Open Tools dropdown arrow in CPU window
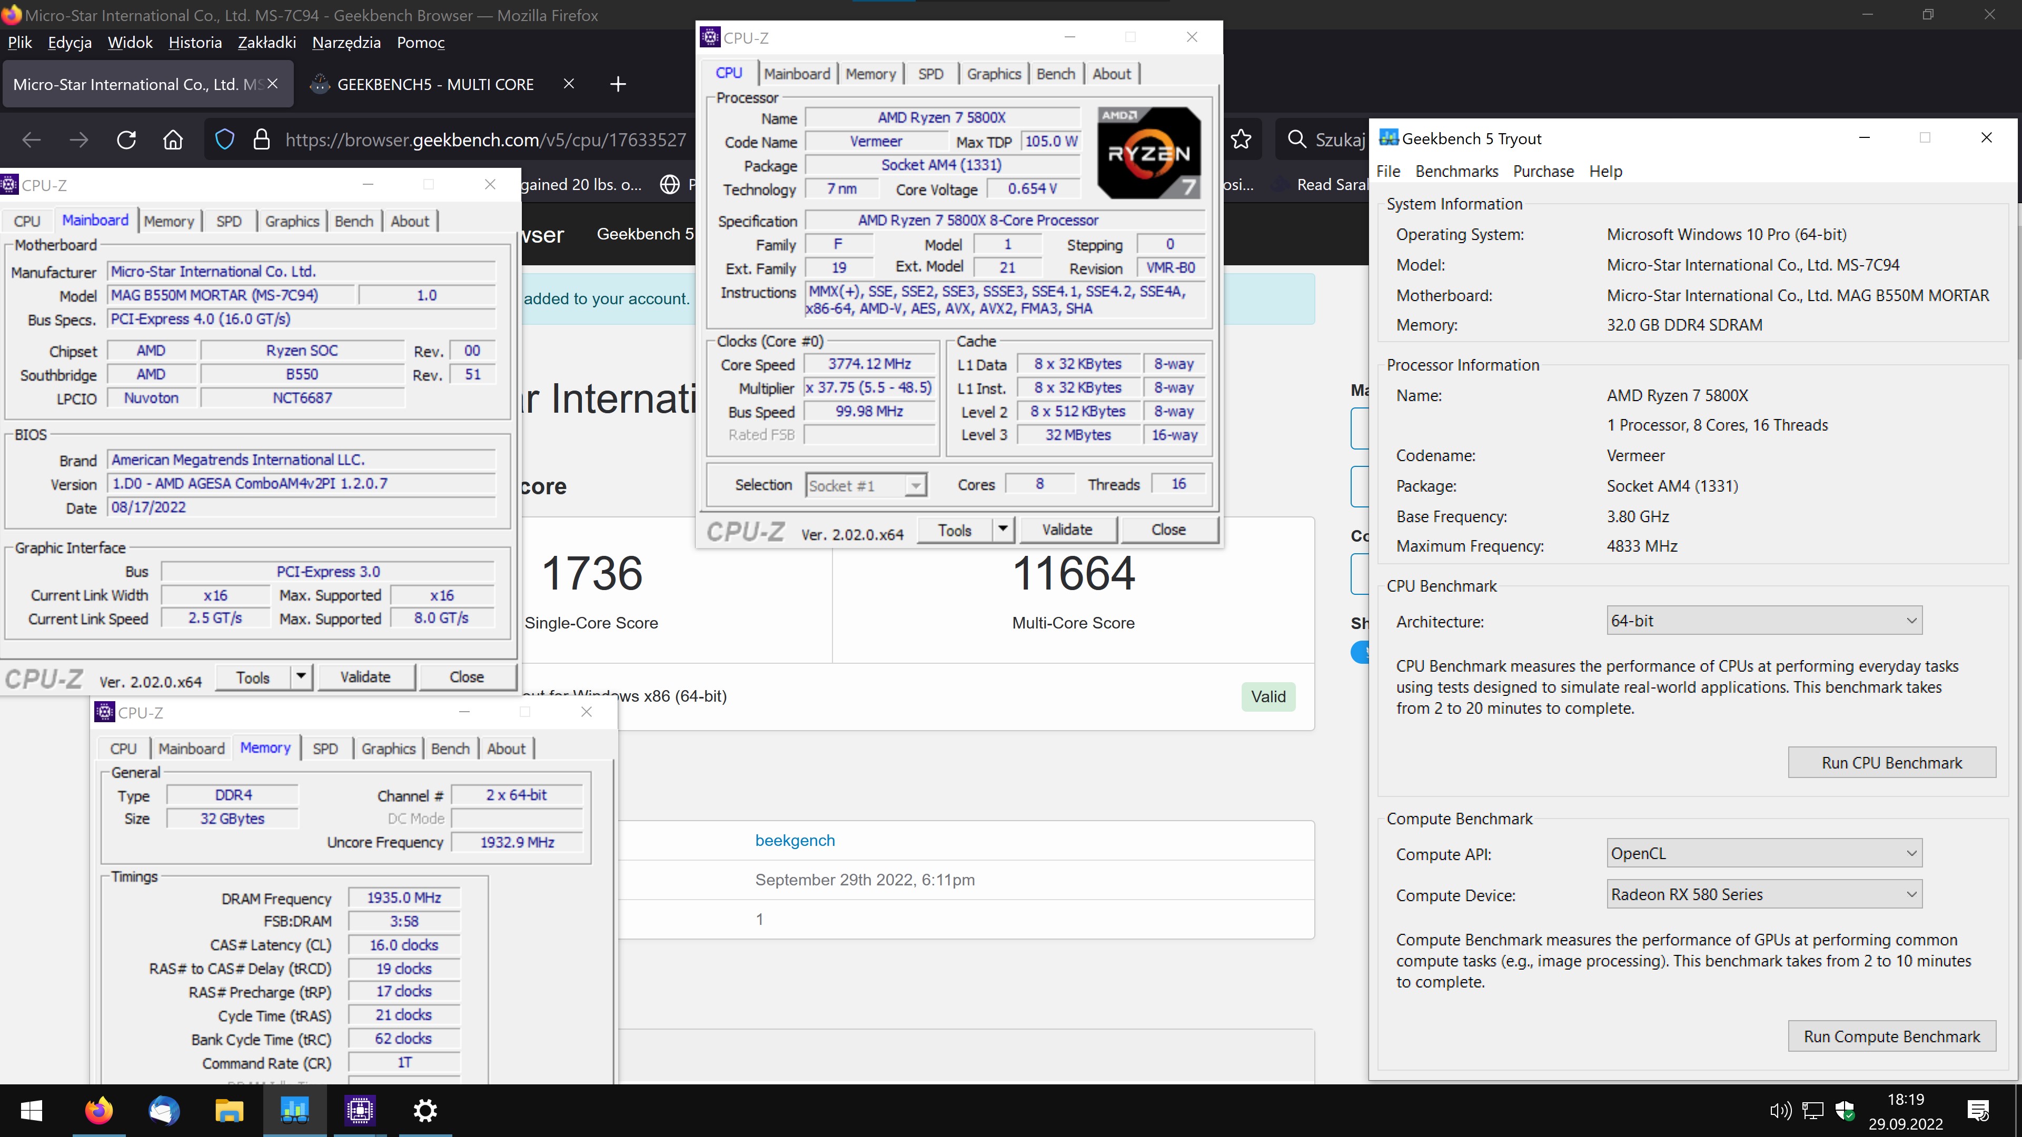 1003,530
